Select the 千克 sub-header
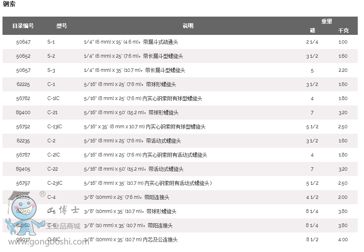This screenshot has height=252, width=364. click(343, 31)
